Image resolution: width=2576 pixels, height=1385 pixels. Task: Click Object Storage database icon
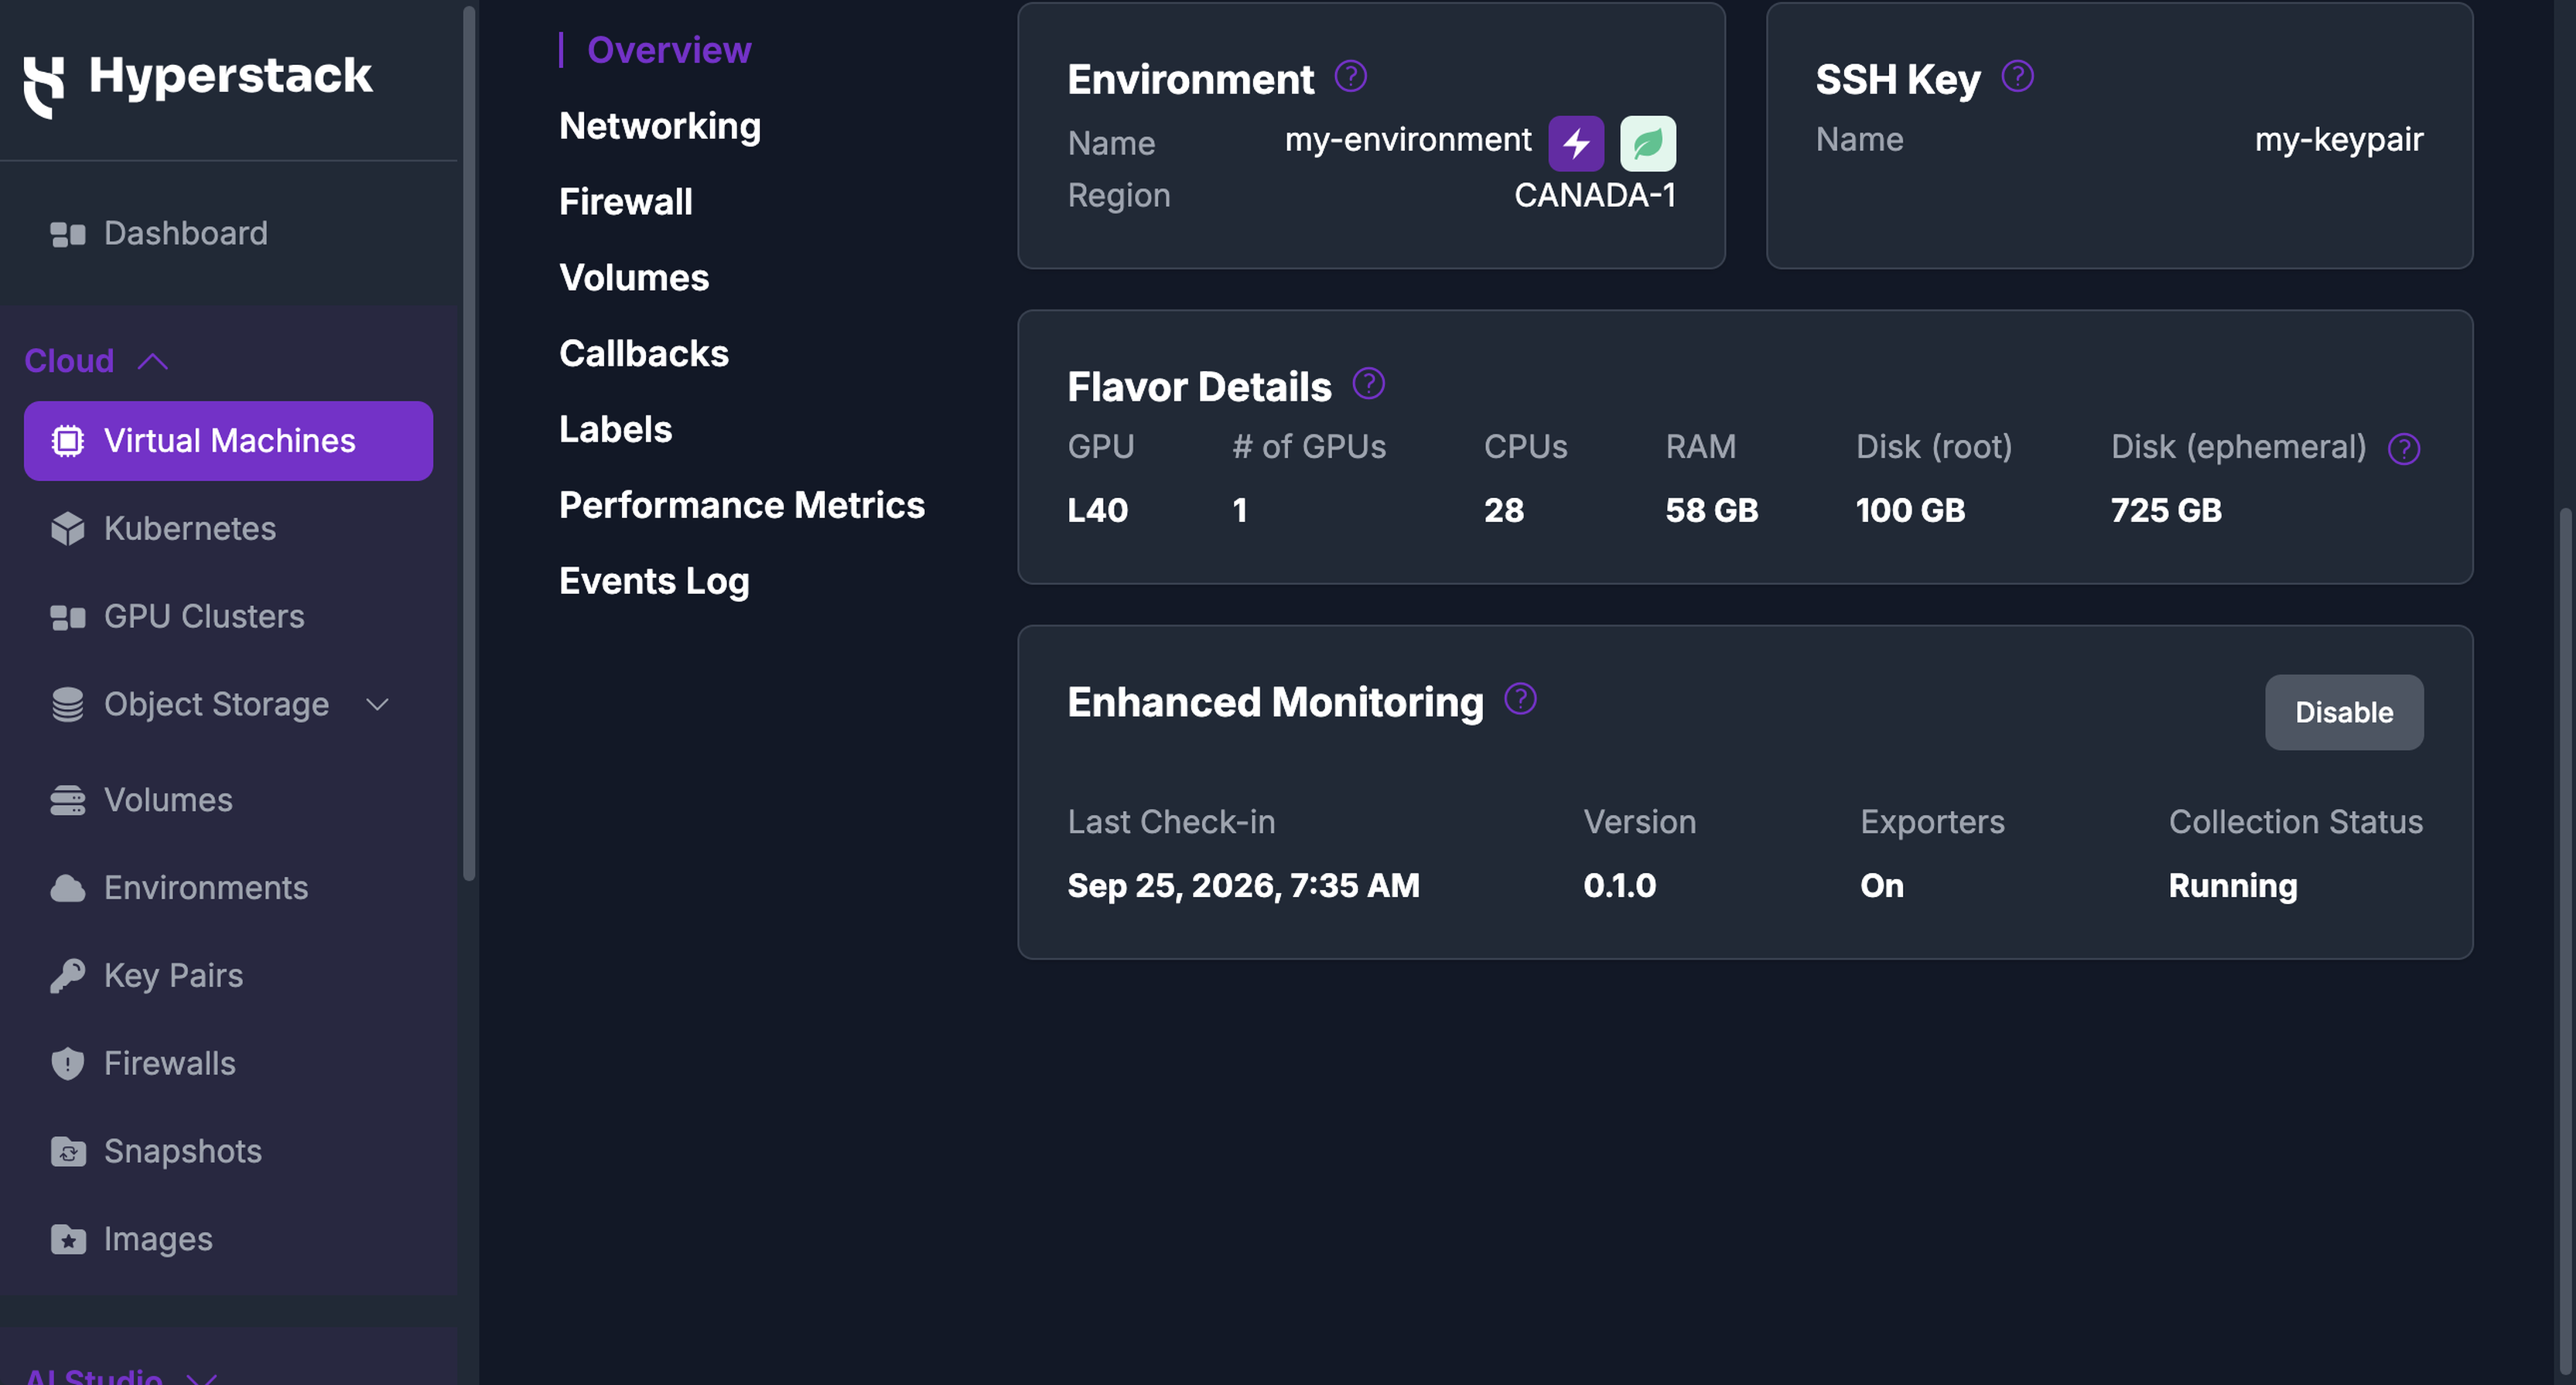67,704
